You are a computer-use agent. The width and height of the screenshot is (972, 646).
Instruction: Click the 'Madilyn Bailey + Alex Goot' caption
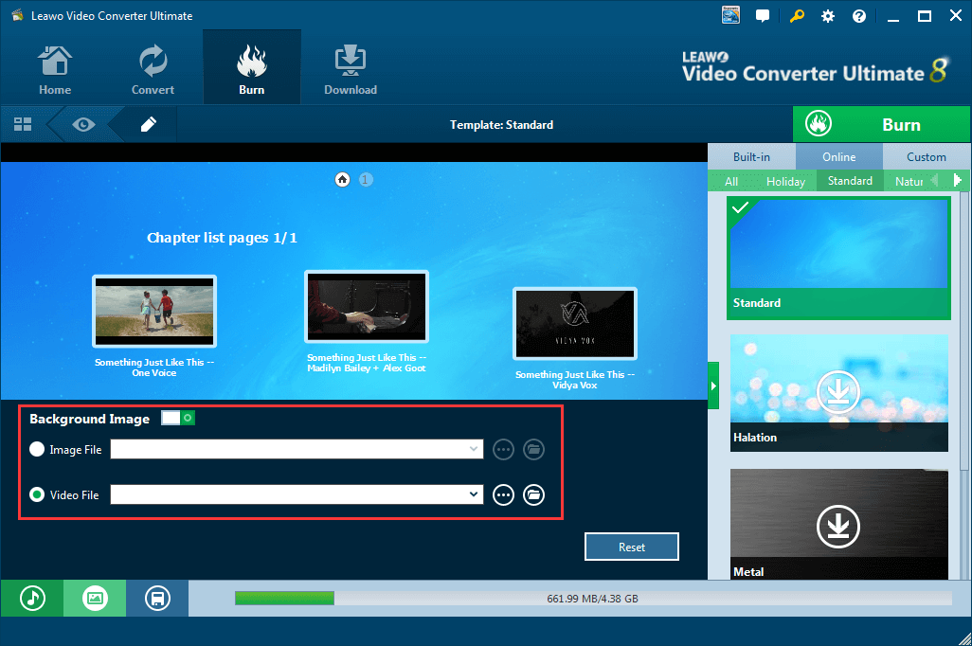(367, 368)
